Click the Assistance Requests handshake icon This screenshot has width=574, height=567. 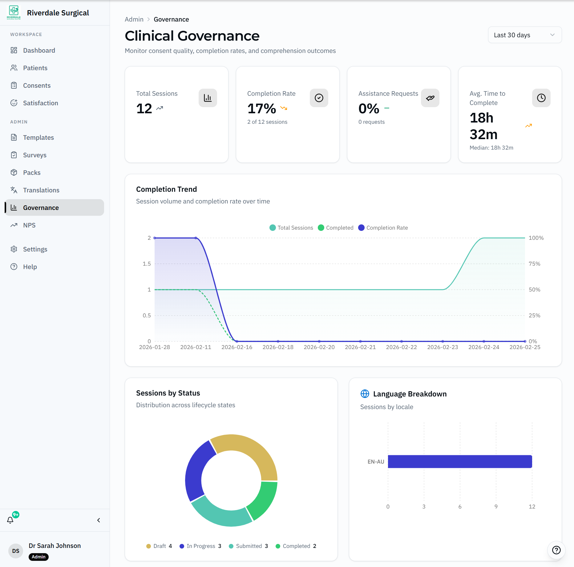tap(430, 98)
